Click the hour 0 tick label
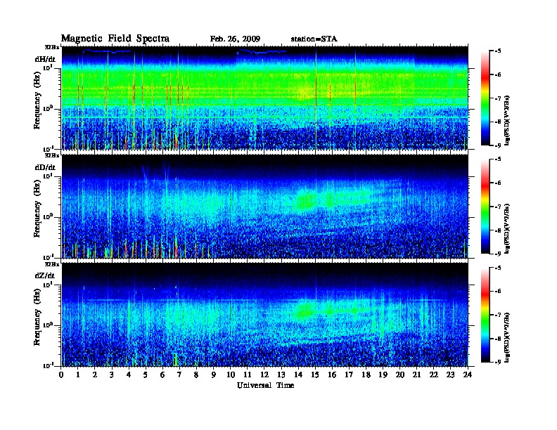Screen dimensions: 557x430 tap(61, 374)
